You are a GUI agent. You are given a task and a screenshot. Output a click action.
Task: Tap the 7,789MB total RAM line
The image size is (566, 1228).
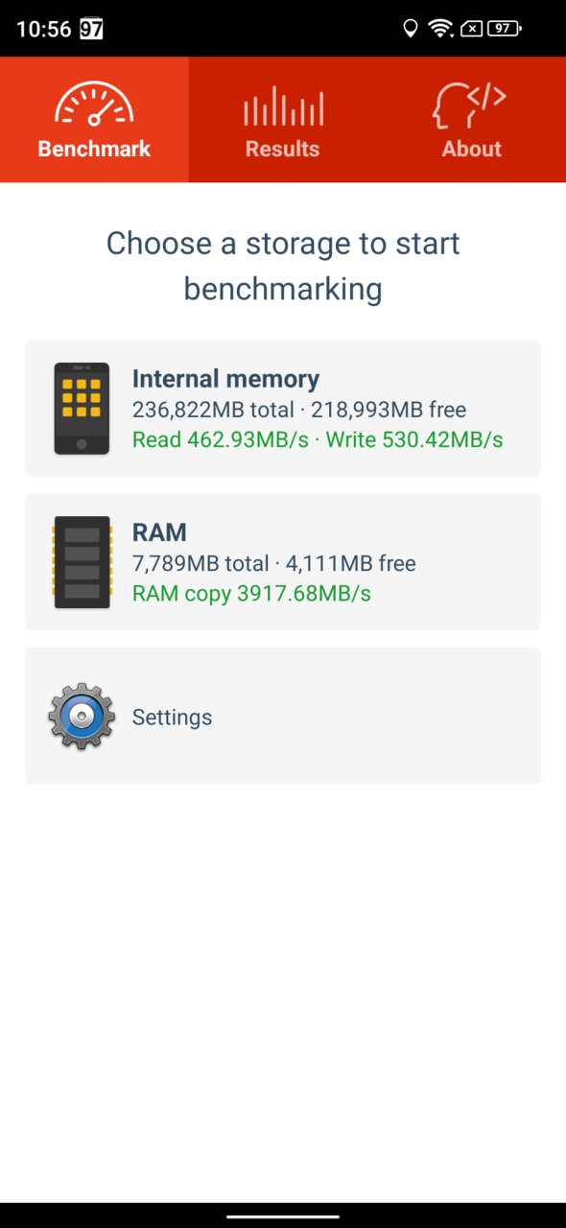274,564
